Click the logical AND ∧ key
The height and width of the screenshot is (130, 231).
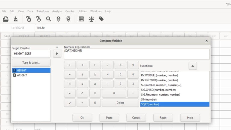(82, 93)
